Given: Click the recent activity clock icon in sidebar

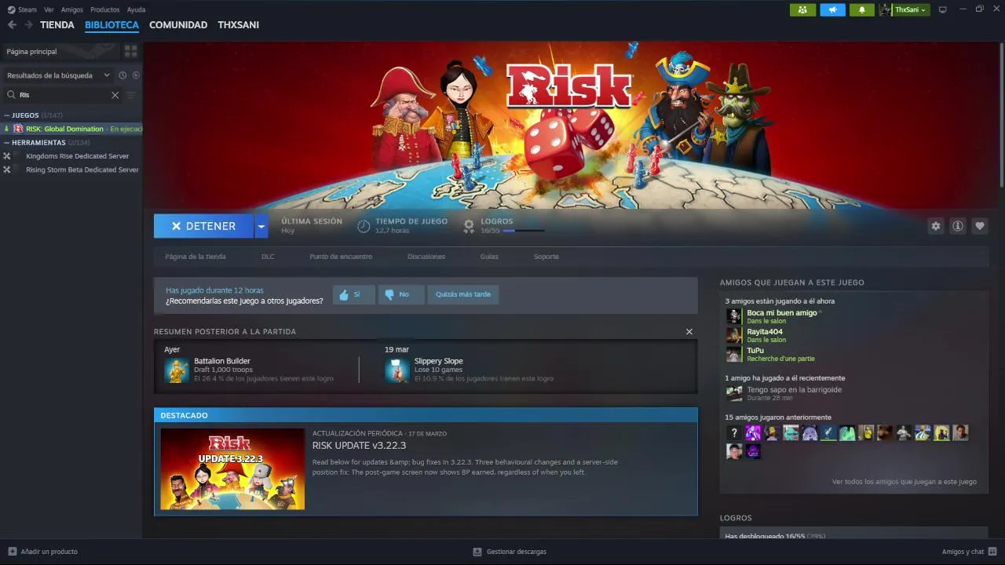Looking at the screenshot, I should pos(122,75).
